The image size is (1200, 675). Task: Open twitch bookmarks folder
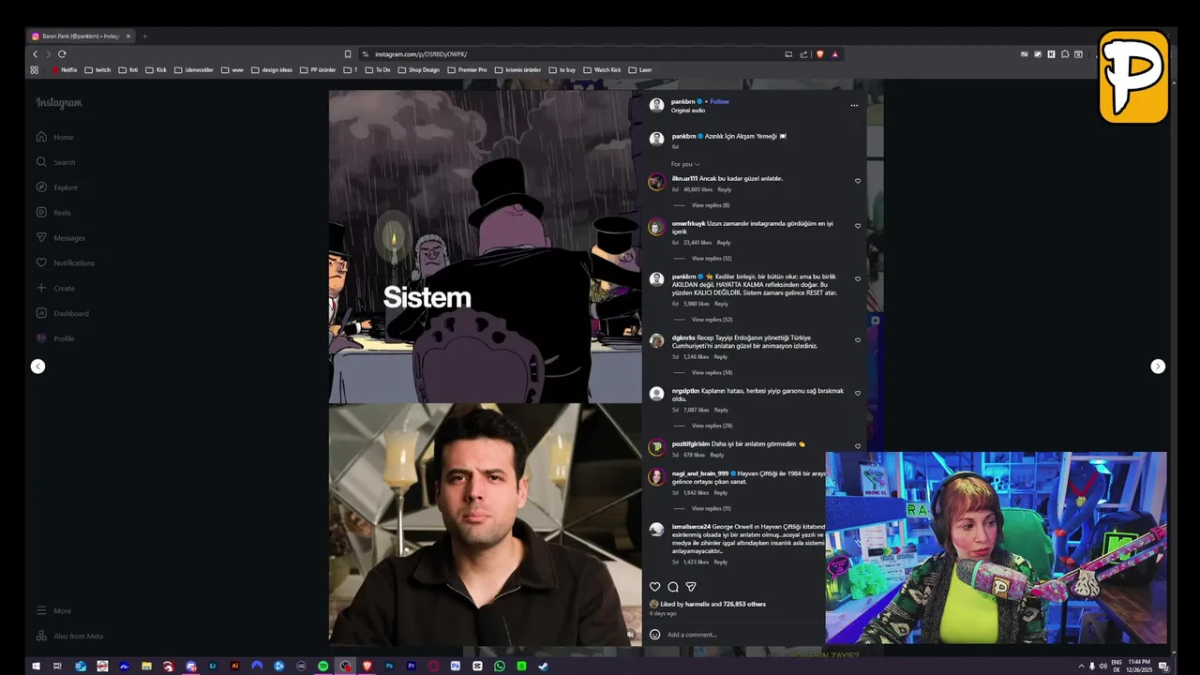pyautogui.click(x=97, y=70)
